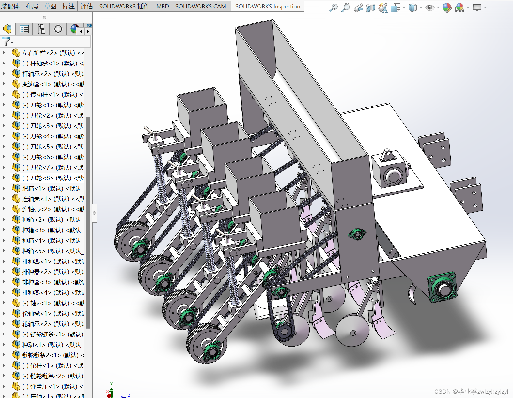Switch to the ConfigurationManager tab
Image resolution: width=513 pixels, height=398 pixels.
pyautogui.click(x=41, y=29)
